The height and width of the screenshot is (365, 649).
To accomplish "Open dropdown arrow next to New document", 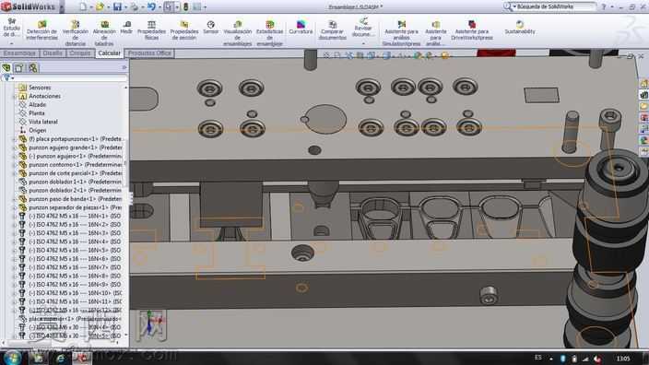I will [x=90, y=7].
